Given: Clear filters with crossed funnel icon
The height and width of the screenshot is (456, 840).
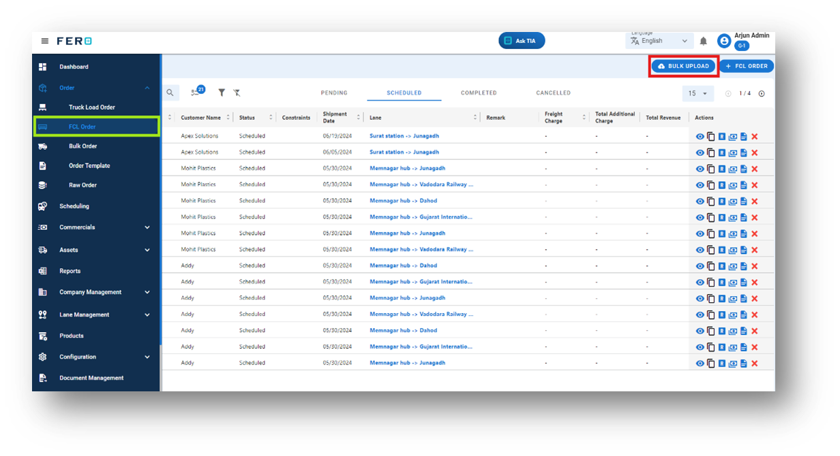Looking at the screenshot, I should tap(237, 93).
